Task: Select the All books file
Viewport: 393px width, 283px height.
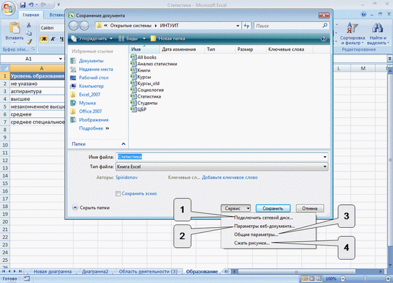Action: tap(144, 57)
